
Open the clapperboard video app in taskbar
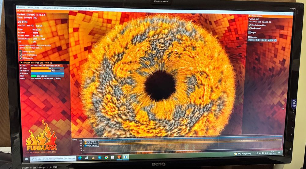click(87, 158)
